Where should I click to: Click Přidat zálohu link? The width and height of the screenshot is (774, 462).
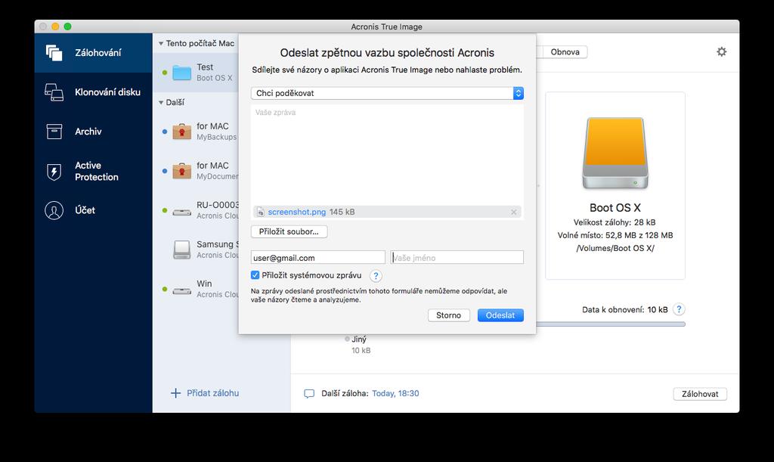click(x=212, y=393)
